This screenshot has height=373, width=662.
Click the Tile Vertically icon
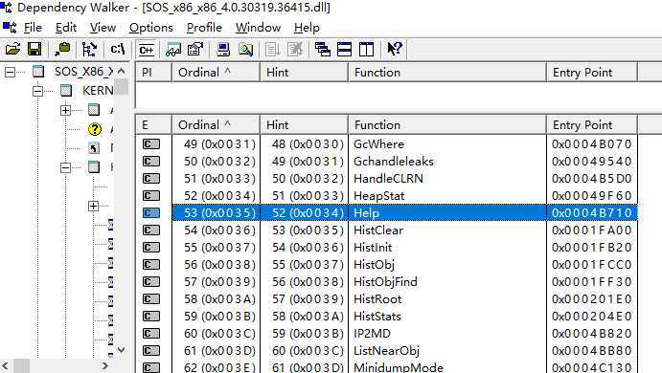click(x=367, y=50)
